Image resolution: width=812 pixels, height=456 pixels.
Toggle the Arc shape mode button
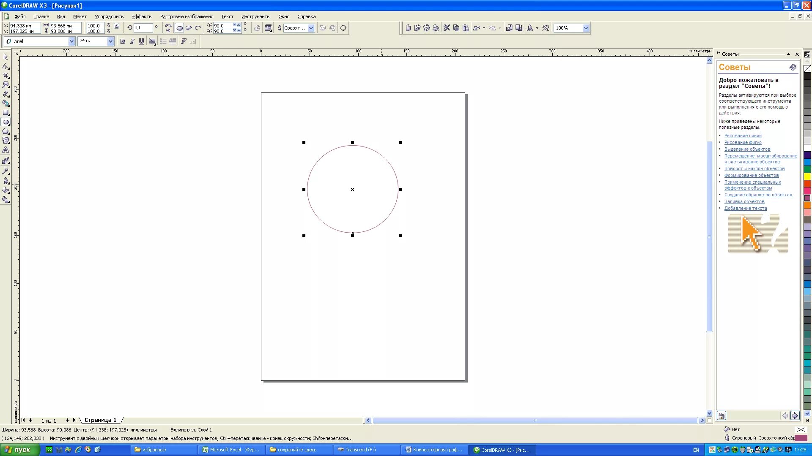198,28
